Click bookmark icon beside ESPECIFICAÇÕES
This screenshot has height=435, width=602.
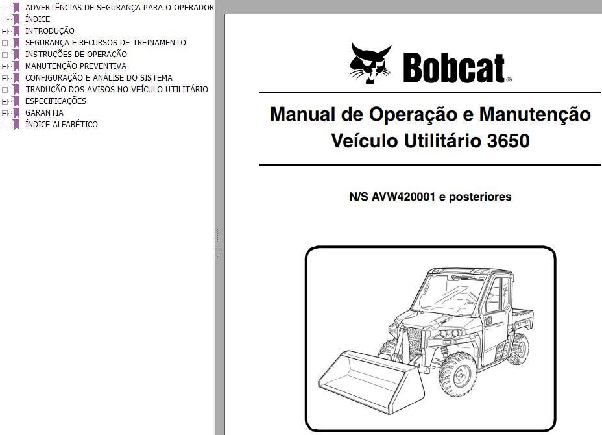coord(16,101)
